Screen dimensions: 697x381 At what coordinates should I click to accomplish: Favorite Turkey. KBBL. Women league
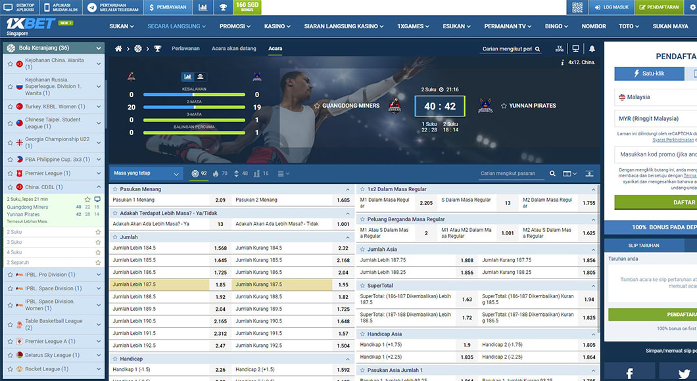click(x=10, y=106)
